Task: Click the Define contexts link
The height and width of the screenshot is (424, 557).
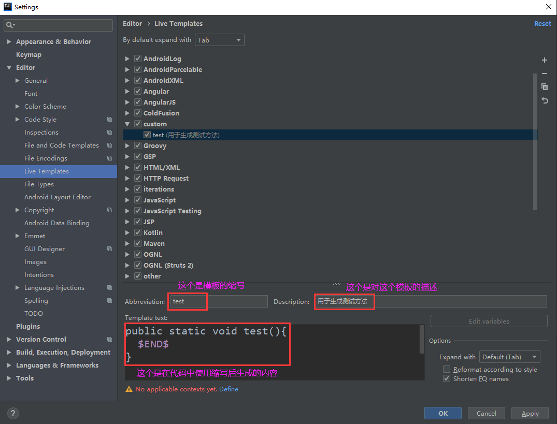Action: 228,389
